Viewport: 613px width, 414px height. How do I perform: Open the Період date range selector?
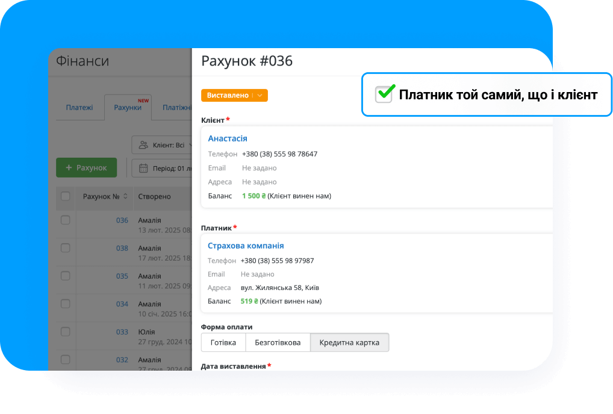[166, 168]
